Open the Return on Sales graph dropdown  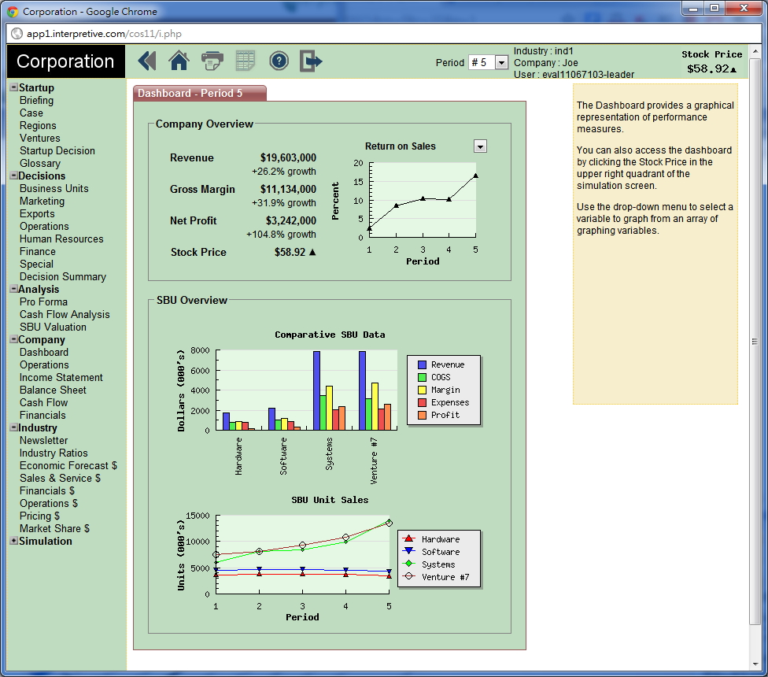[480, 146]
